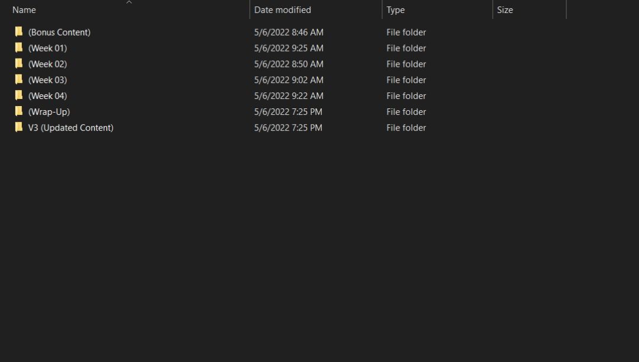Viewport: 639px width, 362px height.
Task: Sort by the Type column header
Action: tap(395, 10)
